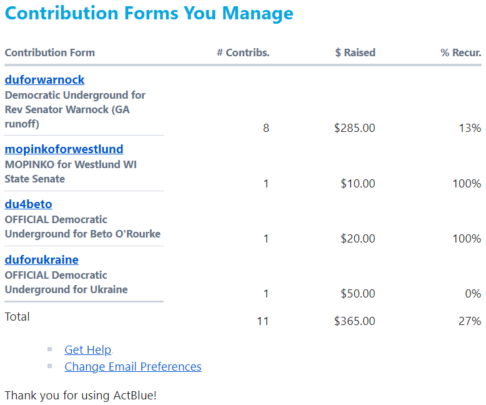Select the $ Raised column header
Viewport: 486px width, 405px height.
pos(355,52)
